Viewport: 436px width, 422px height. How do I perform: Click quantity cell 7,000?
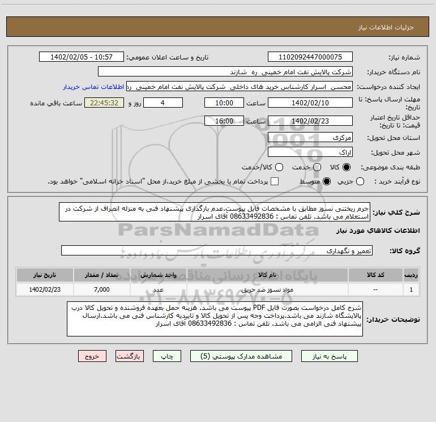tap(102, 289)
